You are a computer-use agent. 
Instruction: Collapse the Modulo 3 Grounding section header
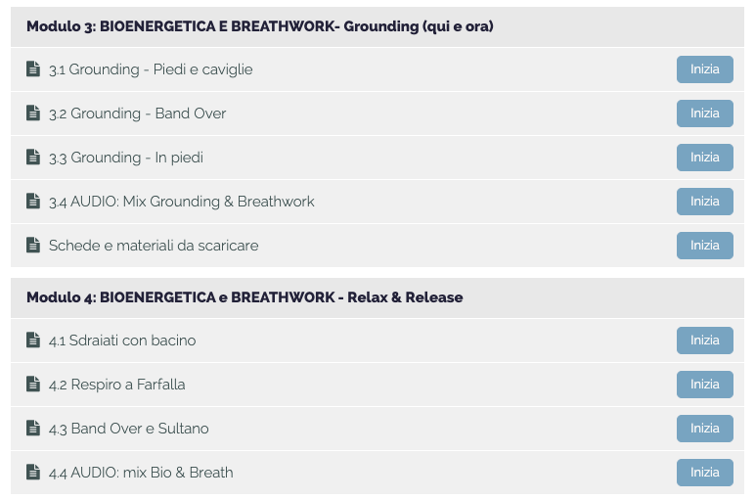point(377,27)
